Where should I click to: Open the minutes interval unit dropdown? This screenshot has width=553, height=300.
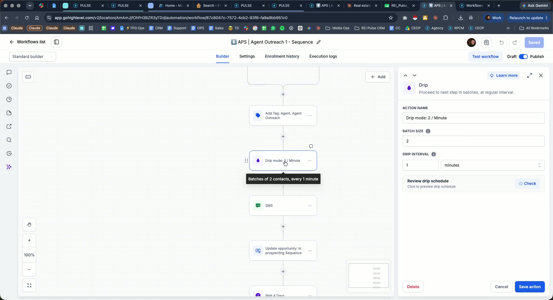click(x=493, y=165)
